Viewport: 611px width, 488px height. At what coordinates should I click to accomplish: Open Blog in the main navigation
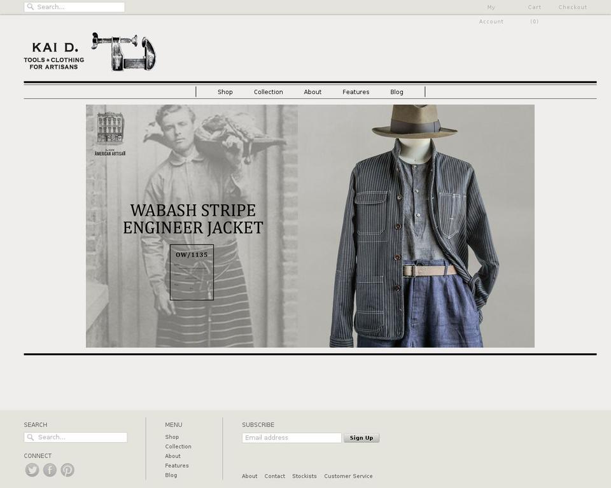pos(397,92)
